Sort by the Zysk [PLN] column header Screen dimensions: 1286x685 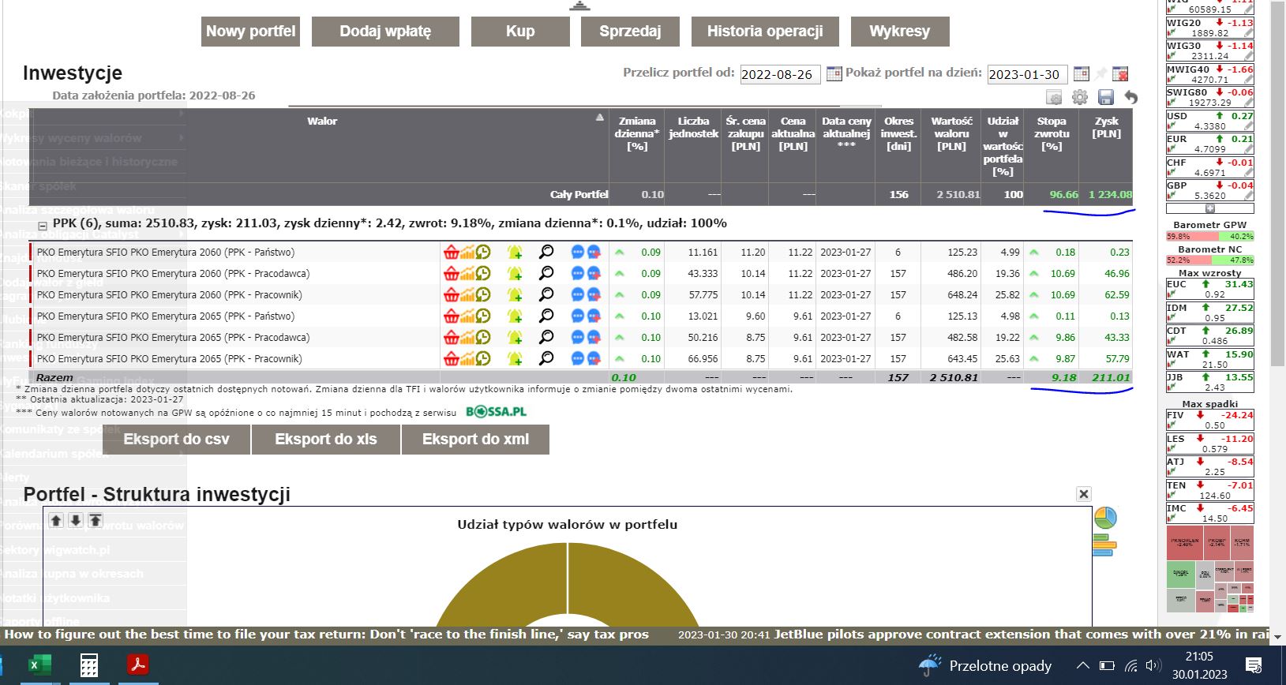(x=1106, y=128)
